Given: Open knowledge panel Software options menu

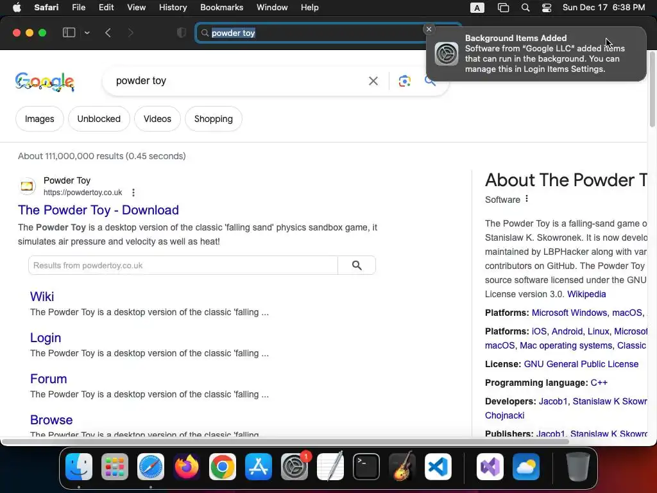Looking at the screenshot, I should point(527,199).
